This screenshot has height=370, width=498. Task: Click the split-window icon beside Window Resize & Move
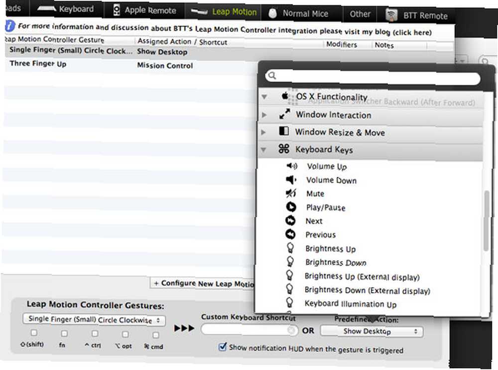click(x=284, y=131)
